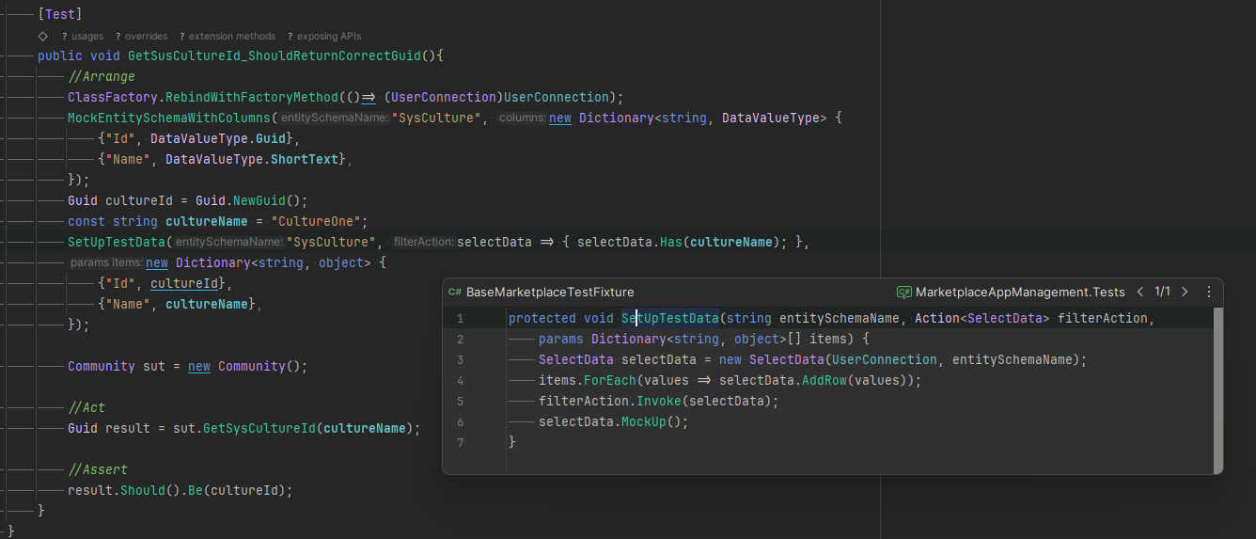Click the project icon beside MarketplaceAppManagement.Tests
The height and width of the screenshot is (539, 1256).
click(x=903, y=293)
